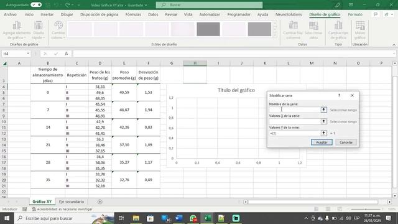Viewport: 398px width, 224px height.
Task: Click the Valores Y de la serie field
Action: click(295, 133)
